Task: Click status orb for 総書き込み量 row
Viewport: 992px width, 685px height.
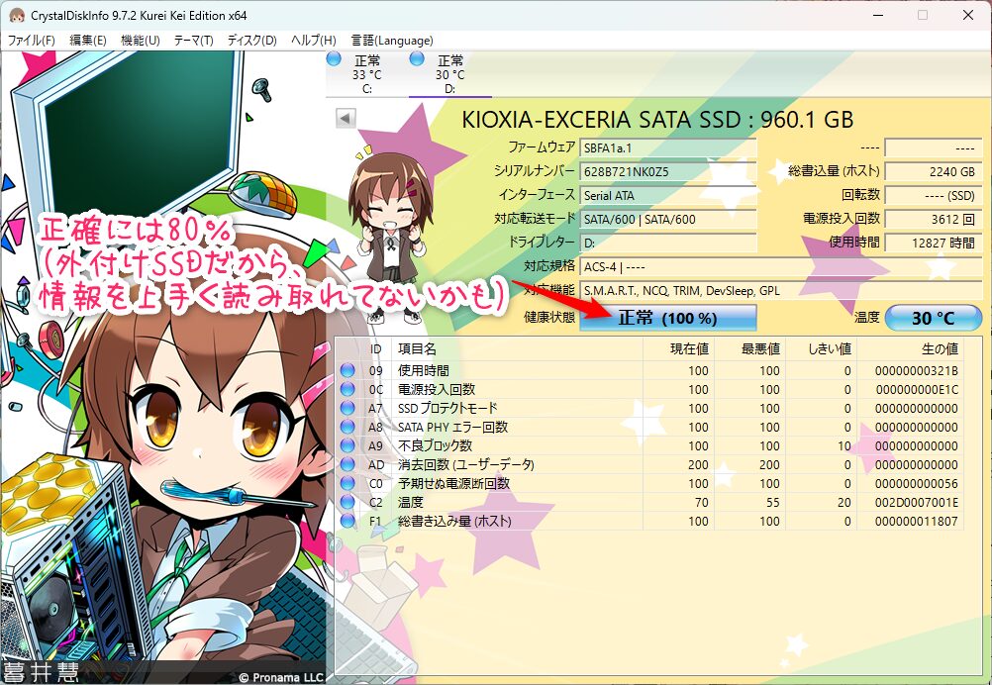Action: [x=347, y=521]
